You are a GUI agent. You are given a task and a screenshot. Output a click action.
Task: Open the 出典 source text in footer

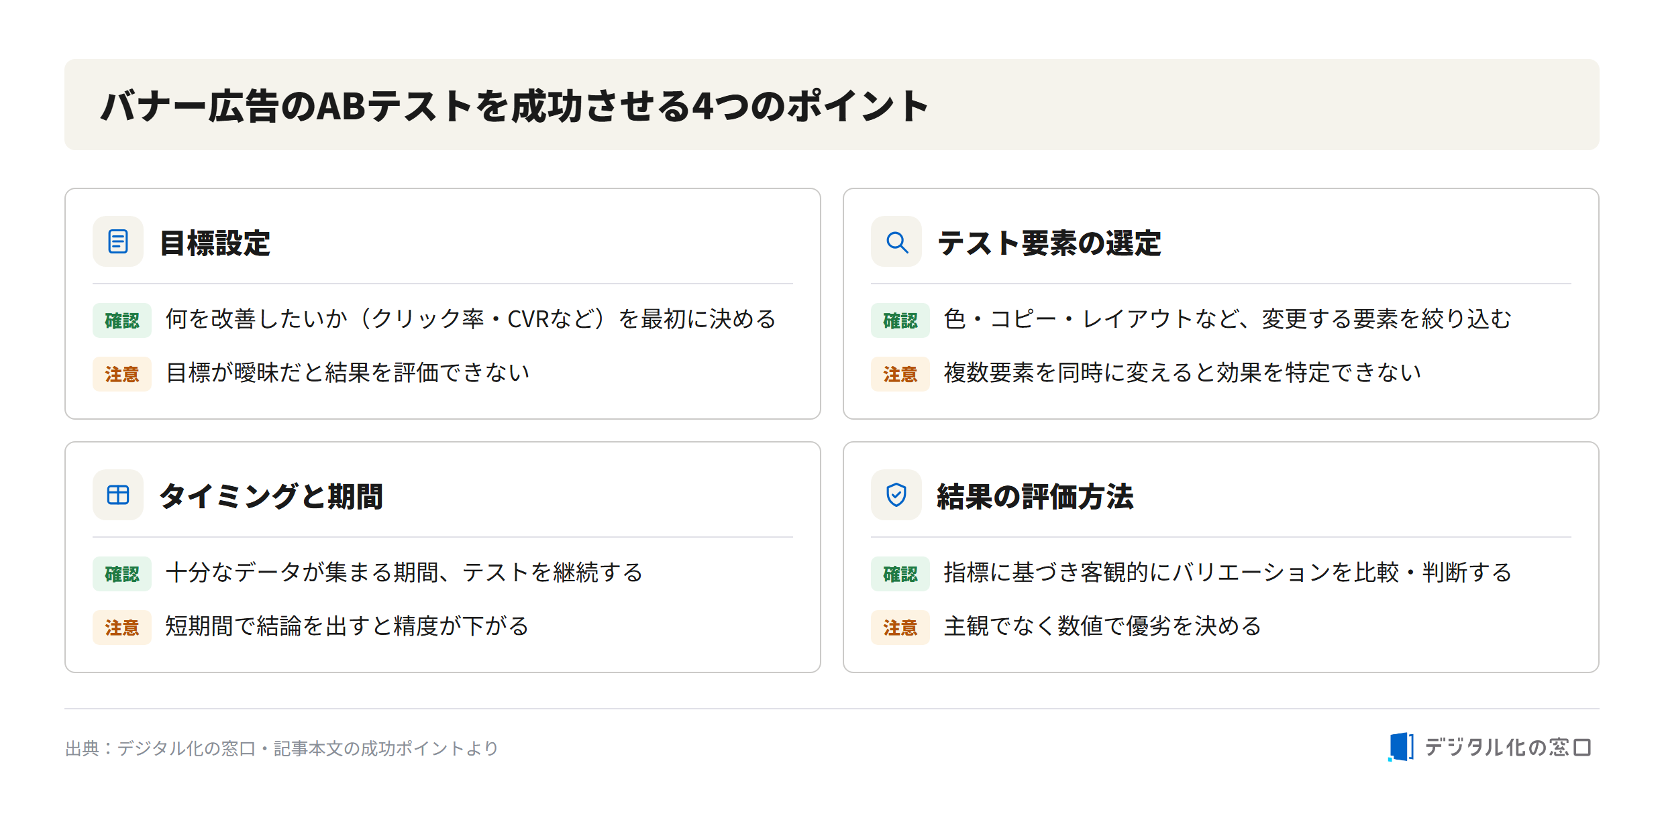(x=282, y=748)
